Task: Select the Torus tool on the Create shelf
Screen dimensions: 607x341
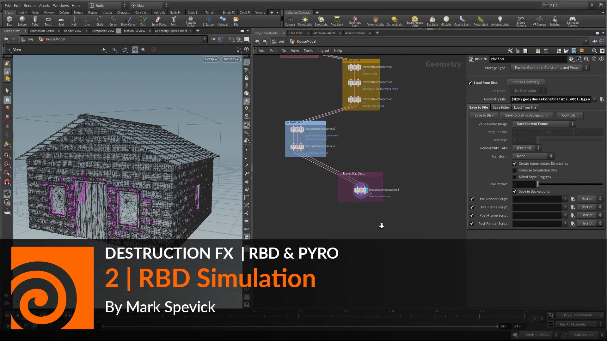Action: pyautogui.click(x=48, y=20)
